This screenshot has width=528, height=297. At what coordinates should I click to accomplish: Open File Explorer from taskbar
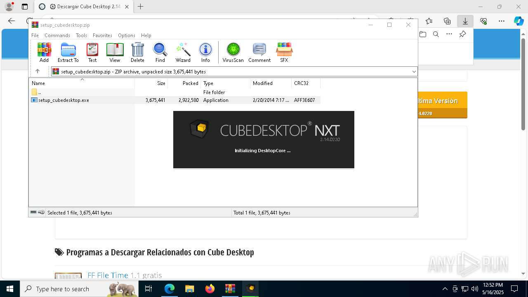pyautogui.click(x=190, y=289)
